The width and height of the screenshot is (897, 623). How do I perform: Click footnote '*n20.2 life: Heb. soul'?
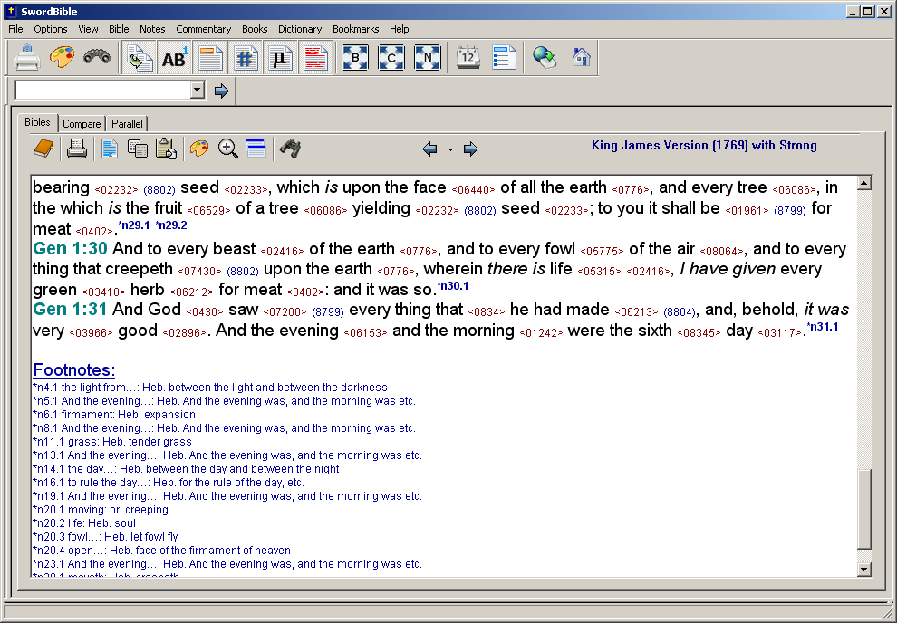[84, 523]
